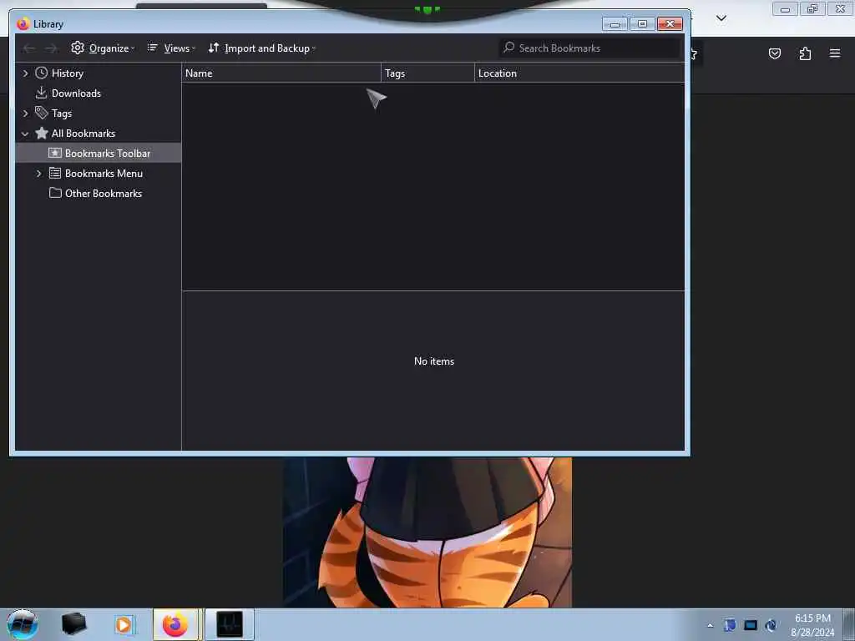This screenshot has width=855, height=641.
Task: Click the Import and Backup arrows icon
Action: [214, 48]
